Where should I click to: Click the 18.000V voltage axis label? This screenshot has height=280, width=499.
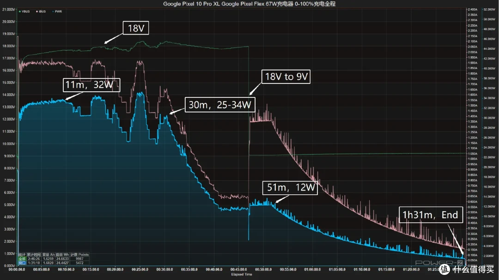coord(9,46)
